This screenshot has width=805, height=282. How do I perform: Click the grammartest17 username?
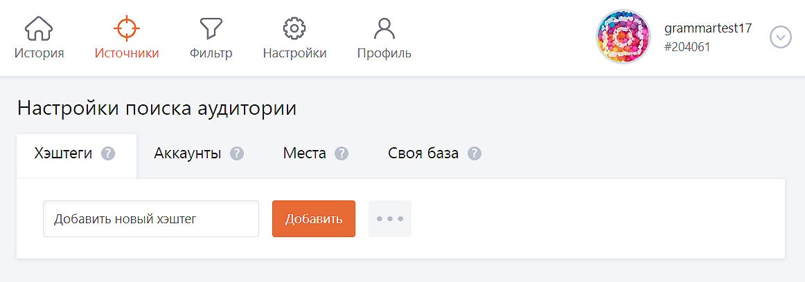(x=708, y=28)
